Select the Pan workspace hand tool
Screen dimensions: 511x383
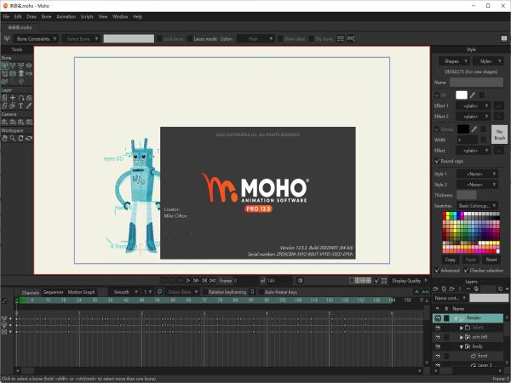coord(4,139)
